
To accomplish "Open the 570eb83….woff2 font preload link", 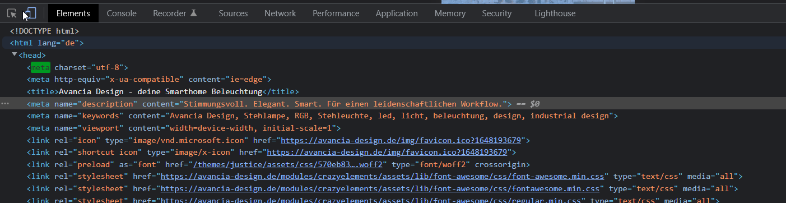I will point(287,164).
